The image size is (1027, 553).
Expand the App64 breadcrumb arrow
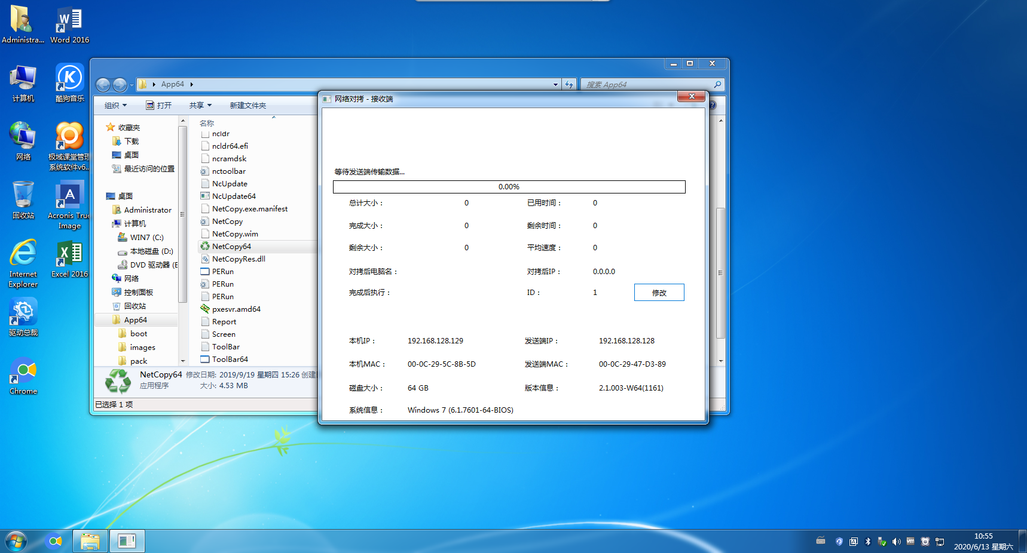(191, 84)
